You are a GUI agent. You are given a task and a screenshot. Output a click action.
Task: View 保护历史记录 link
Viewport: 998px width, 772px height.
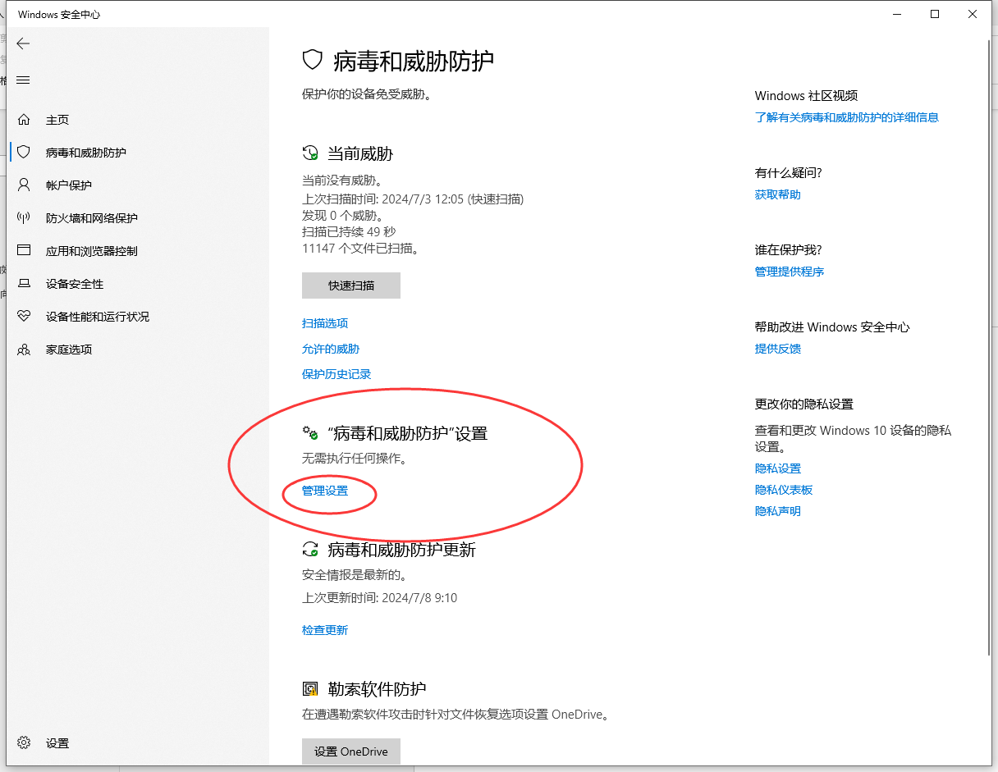(x=336, y=374)
